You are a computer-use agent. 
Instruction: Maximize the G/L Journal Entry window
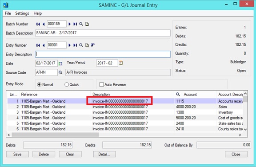235,4
